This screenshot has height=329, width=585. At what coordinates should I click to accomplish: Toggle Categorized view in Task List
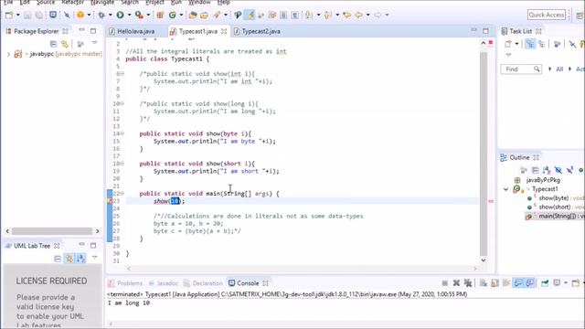pyautogui.click(x=530, y=44)
